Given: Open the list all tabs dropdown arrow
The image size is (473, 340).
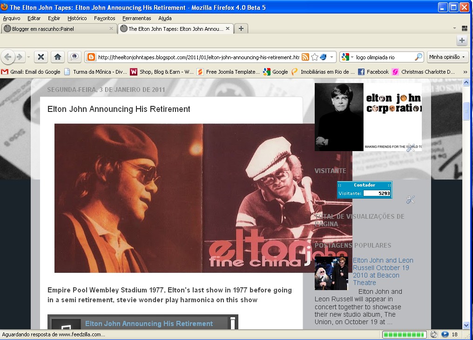Looking at the screenshot, I should pos(454,28).
